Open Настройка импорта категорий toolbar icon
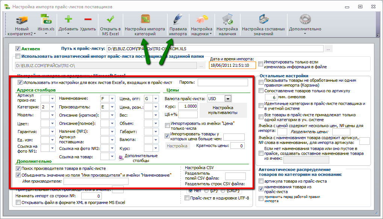 (x=145, y=19)
